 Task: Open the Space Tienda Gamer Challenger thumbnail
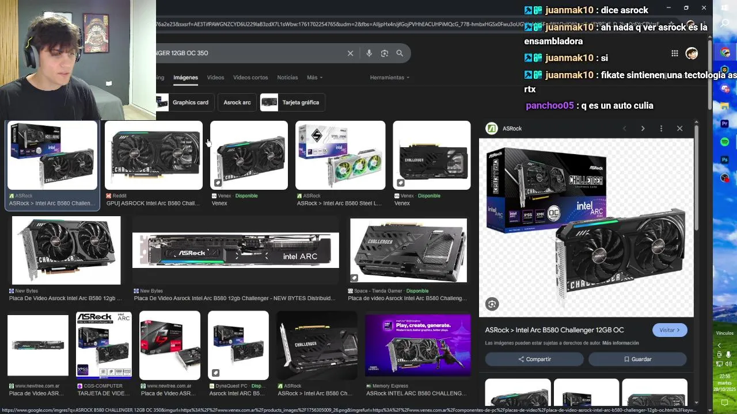(x=408, y=250)
